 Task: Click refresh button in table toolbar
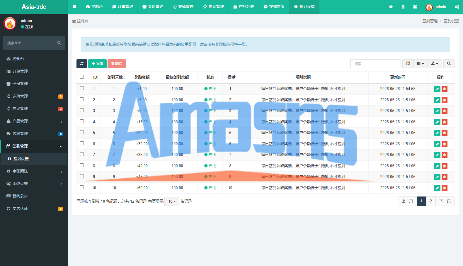click(x=82, y=64)
